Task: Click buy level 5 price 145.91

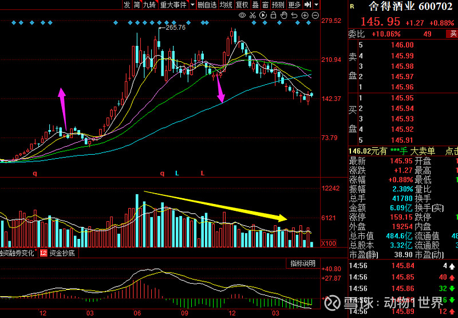Action: (x=402, y=140)
